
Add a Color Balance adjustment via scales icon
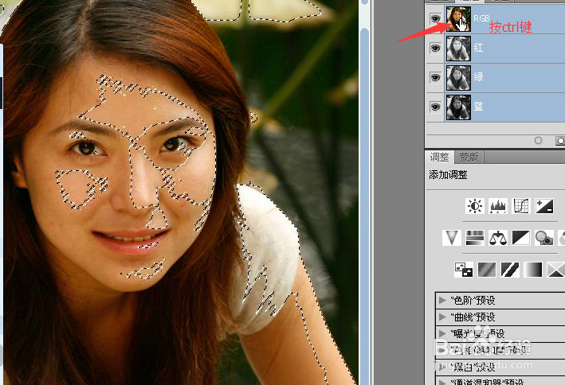pyautogui.click(x=498, y=238)
